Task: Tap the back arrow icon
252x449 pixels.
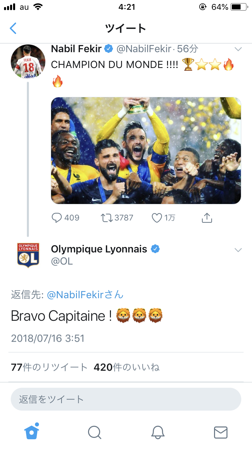Action: click(x=13, y=28)
